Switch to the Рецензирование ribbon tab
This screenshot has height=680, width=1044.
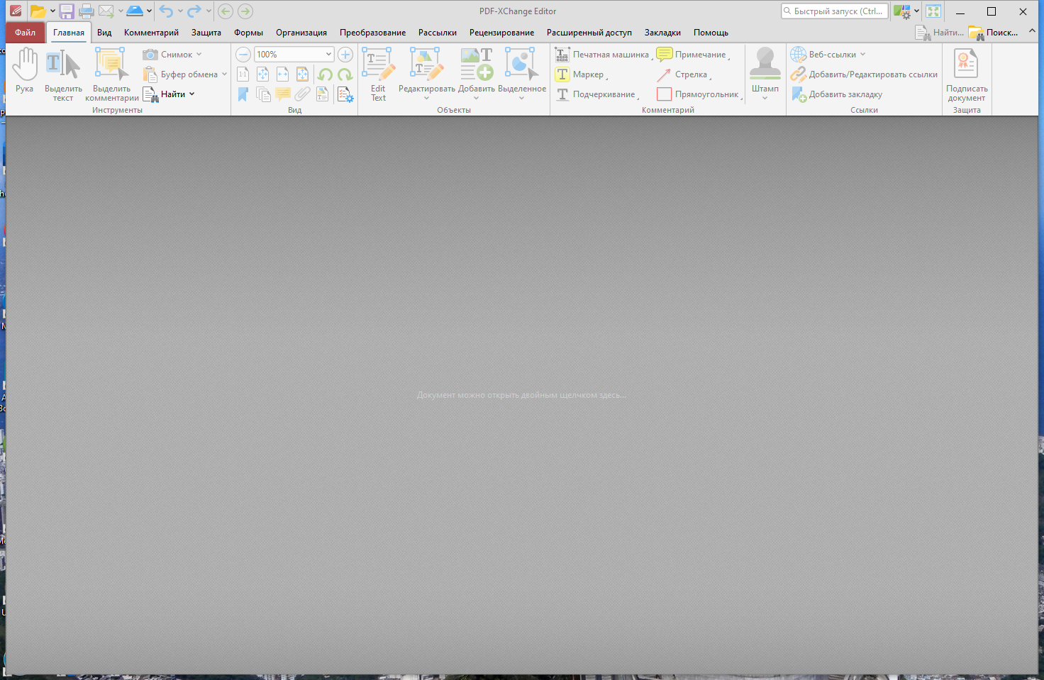click(501, 33)
